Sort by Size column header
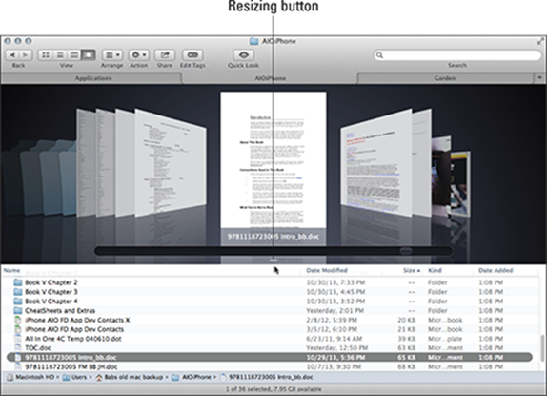 (411, 270)
